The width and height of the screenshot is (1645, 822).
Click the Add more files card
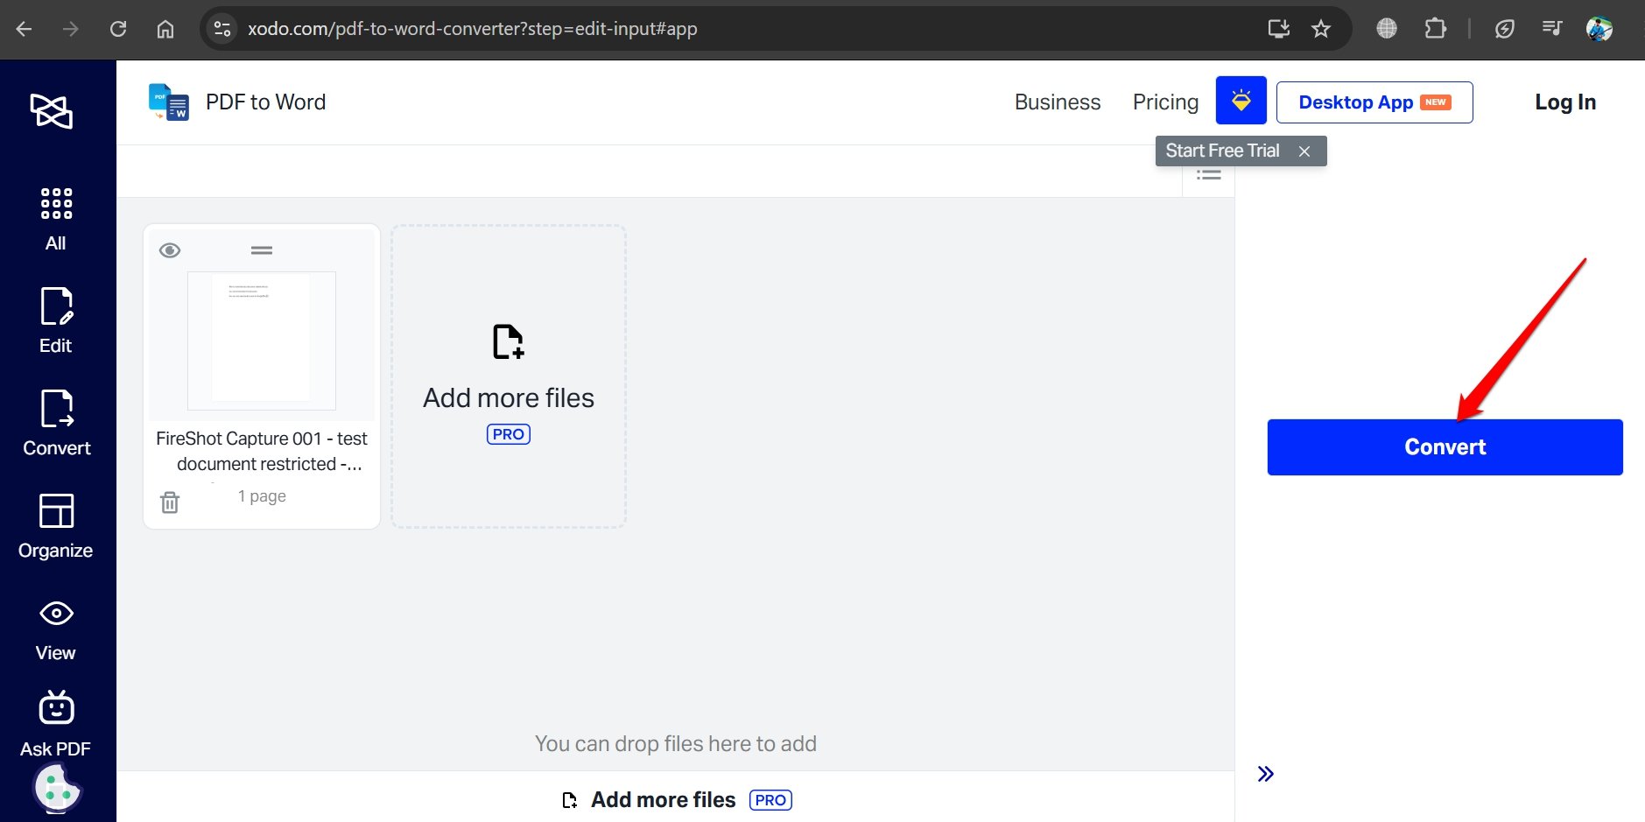(509, 376)
